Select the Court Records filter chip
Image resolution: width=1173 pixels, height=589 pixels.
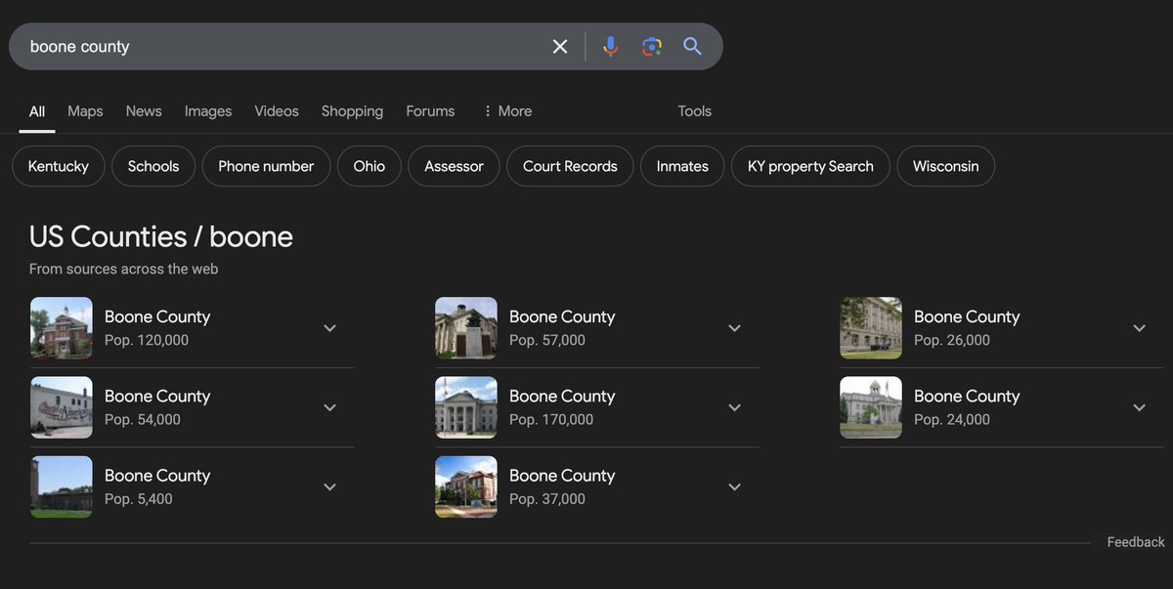tap(570, 166)
